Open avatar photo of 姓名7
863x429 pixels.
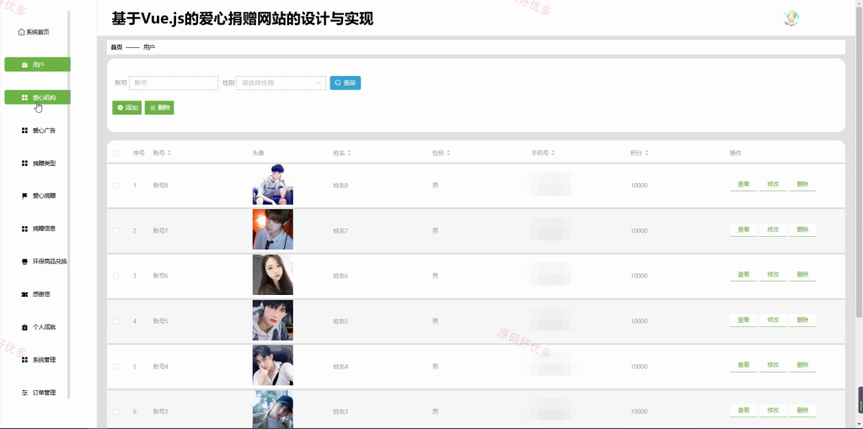point(273,229)
